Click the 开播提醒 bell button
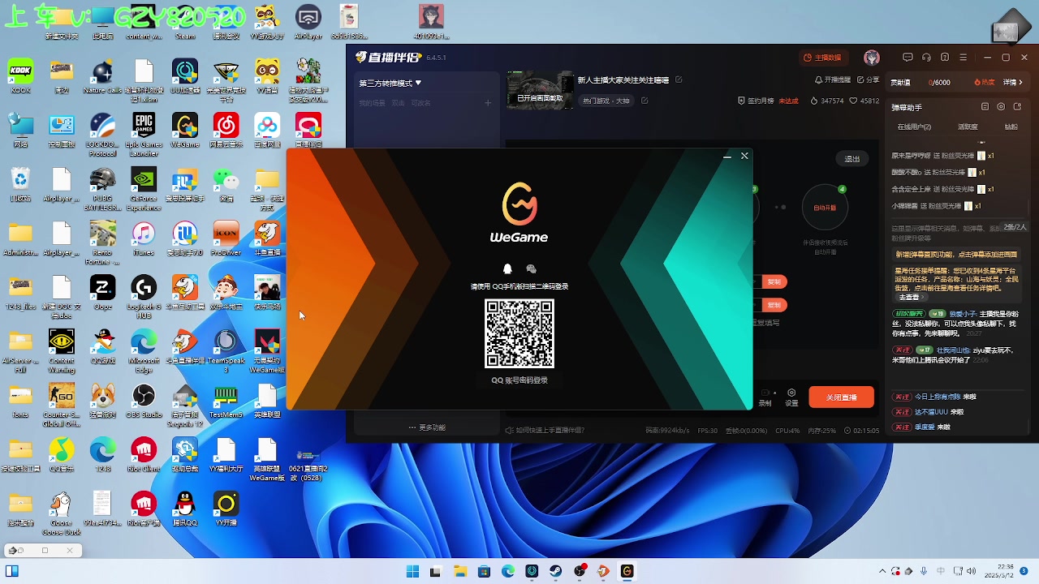The height and width of the screenshot is (584, 1039). 833,80
